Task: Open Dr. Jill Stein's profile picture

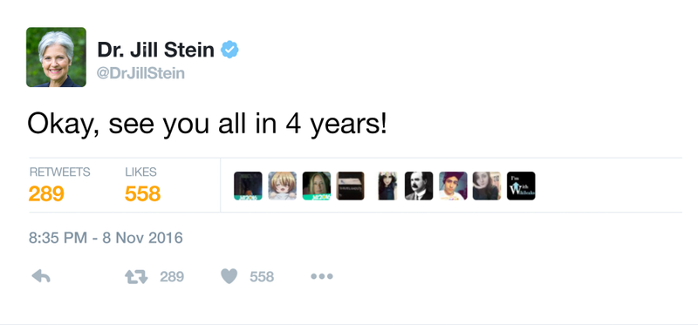Action: (x=56, y=57)
